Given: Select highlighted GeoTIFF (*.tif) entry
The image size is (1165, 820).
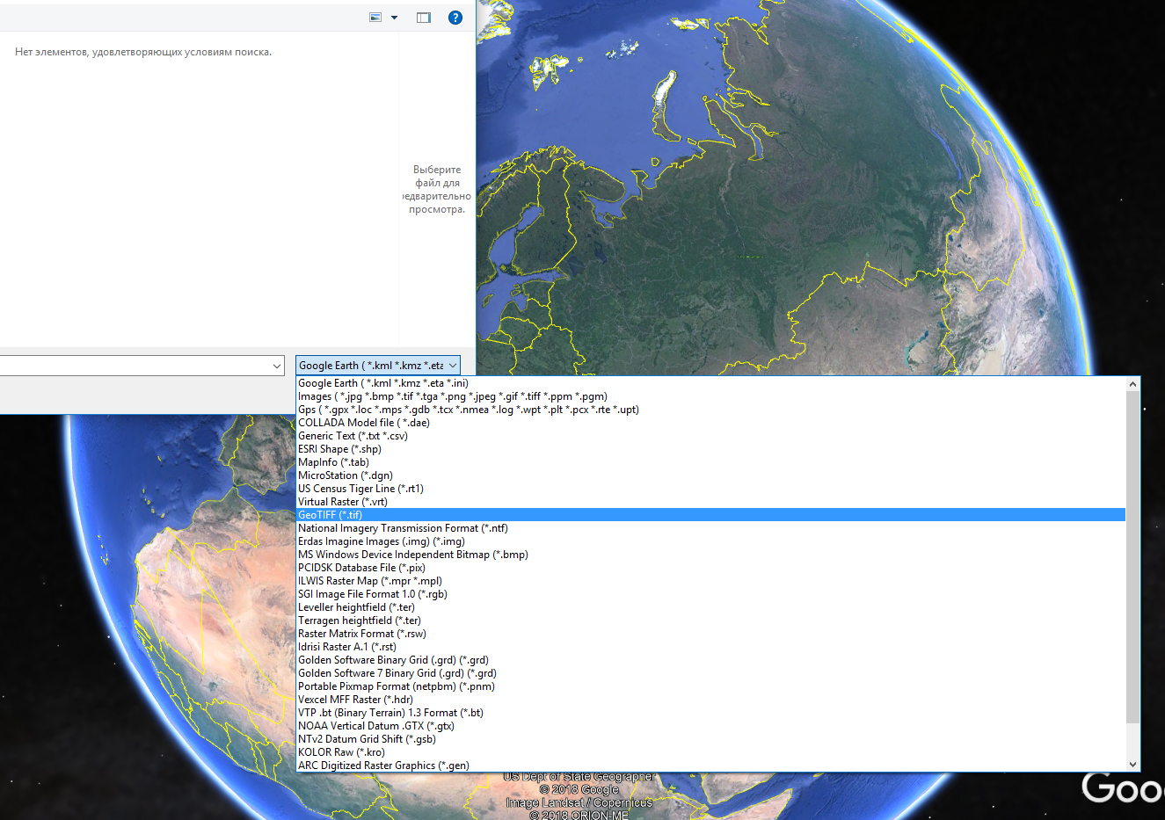Looking at the screenshot, I should [710, 515].
